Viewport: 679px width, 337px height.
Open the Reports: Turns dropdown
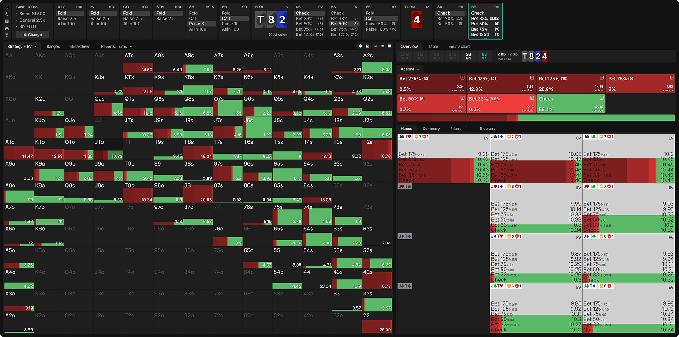[x=116, y=47]
